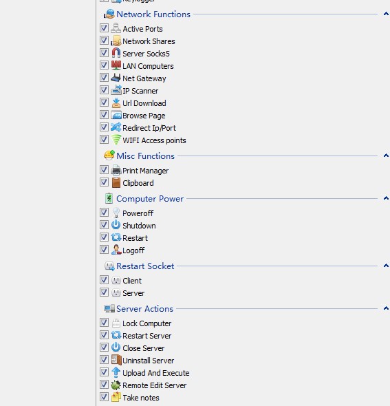Image resolution: width=390 pixels, height=406 pixels.
Task: Click the Upload And Execute arrow icon
Action: [116, 372]
